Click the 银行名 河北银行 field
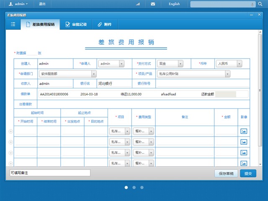This screenshot has height=201, width=268. 114,84
